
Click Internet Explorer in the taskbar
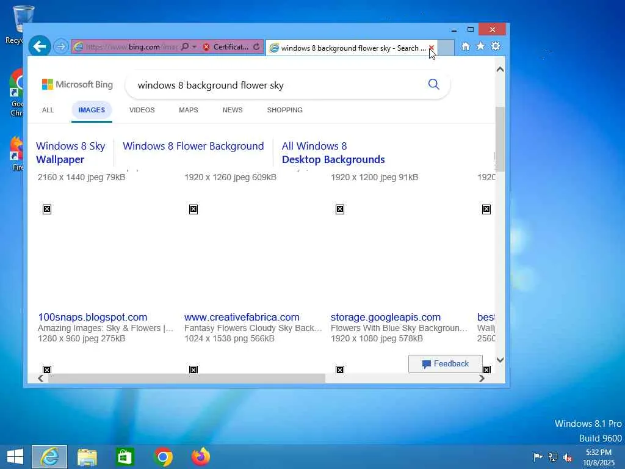coord(49,457)
